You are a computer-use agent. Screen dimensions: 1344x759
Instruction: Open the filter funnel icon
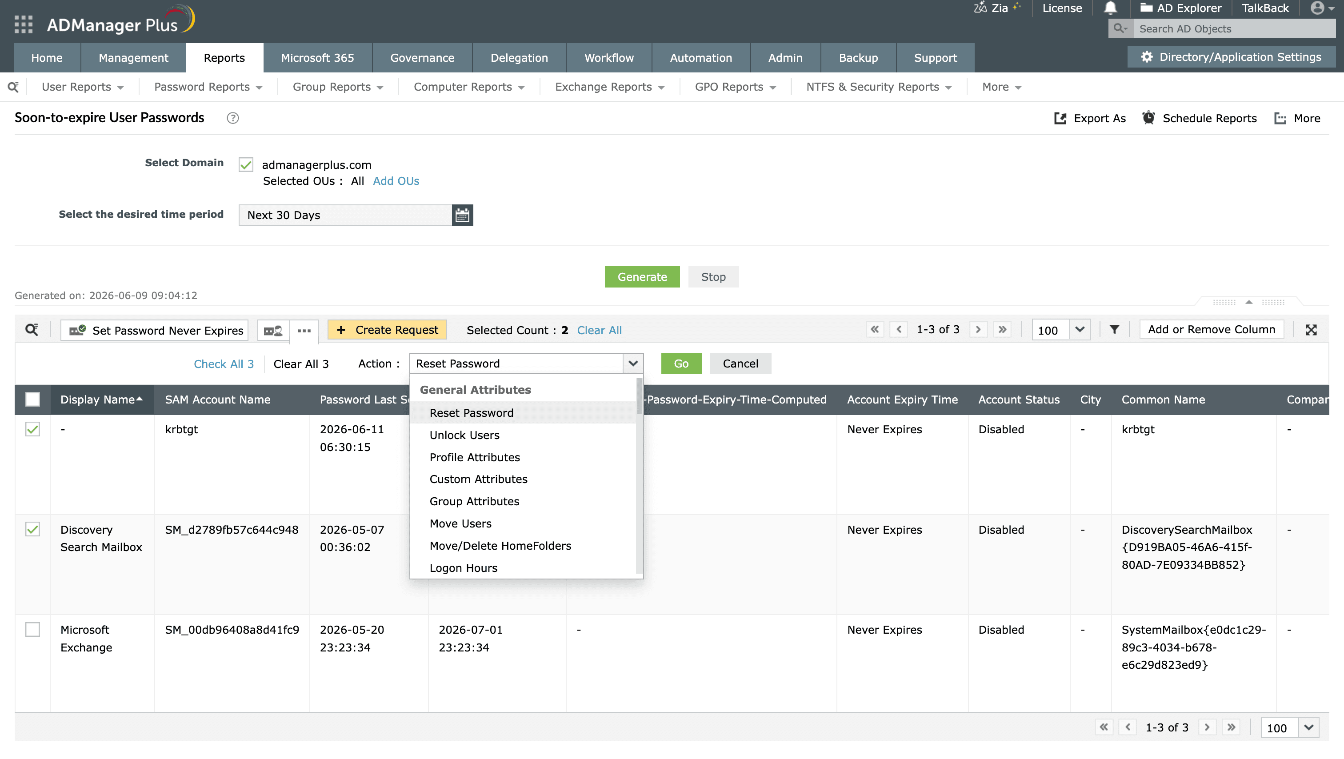(1114, 330)
